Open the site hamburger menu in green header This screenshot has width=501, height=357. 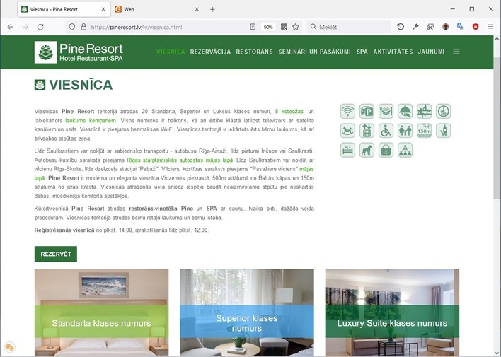coord(456,52)
